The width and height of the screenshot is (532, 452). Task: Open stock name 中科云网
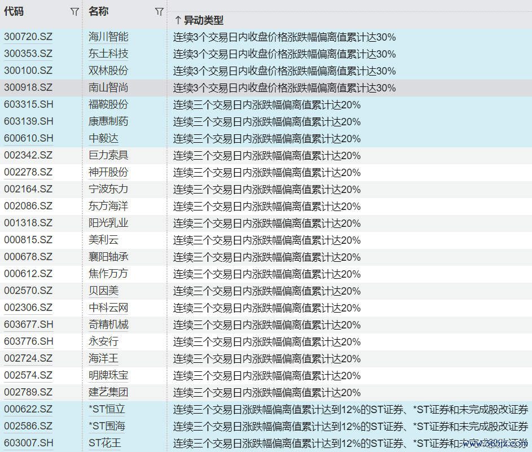pos(108,308)
